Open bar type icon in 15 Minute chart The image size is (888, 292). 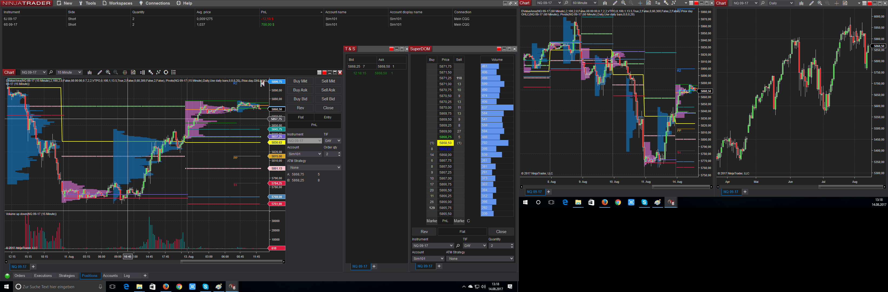coord(90,72)
